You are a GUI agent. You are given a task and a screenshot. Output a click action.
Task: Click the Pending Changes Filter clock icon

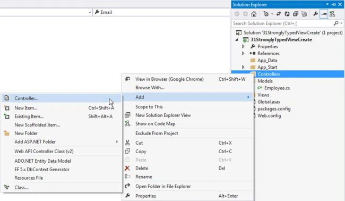pos(266,14)
